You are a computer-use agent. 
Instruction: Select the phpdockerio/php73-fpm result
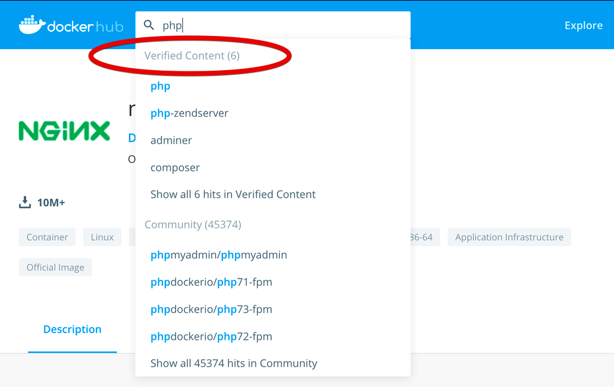[211, 309]
